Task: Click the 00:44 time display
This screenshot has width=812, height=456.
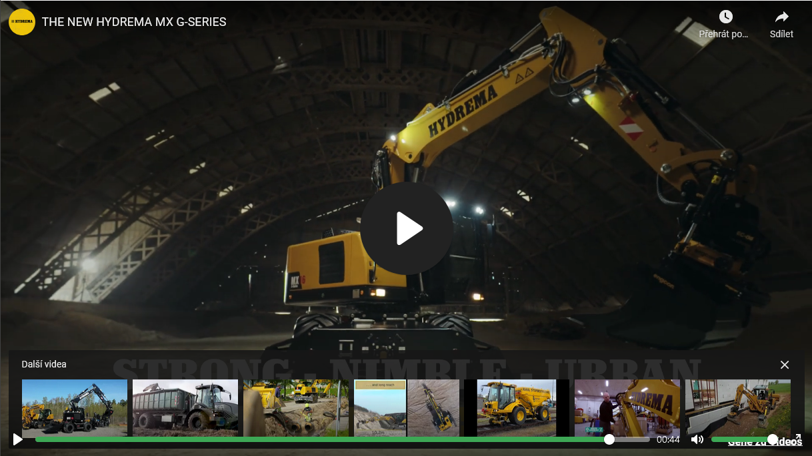Action: click(668, 439)
